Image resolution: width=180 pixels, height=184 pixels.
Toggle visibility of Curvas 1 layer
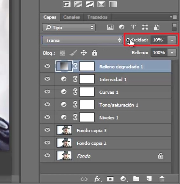click(x=47, y=92)
